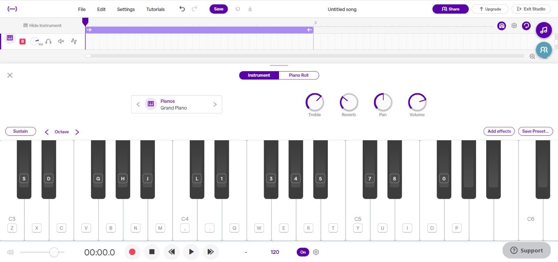This screenshot has width=558, height=262.
Task: Adjust the master volume slider handle
Action: [54, 252]
